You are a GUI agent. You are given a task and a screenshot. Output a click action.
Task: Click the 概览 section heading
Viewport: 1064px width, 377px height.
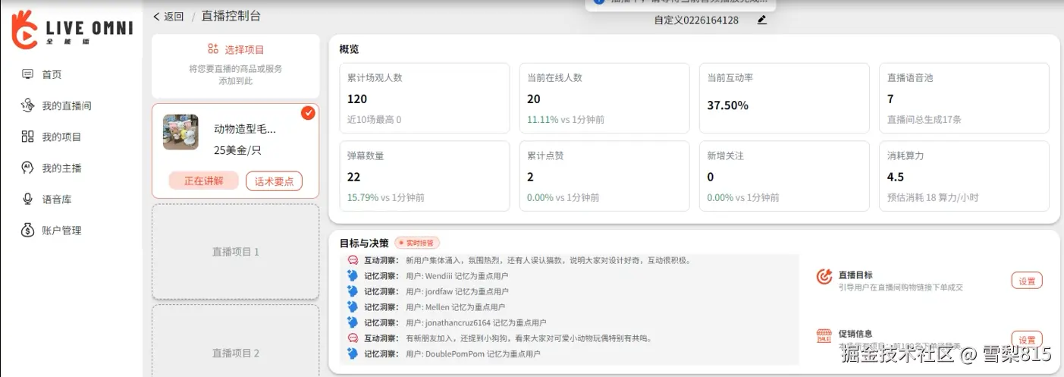coord(349,49)
